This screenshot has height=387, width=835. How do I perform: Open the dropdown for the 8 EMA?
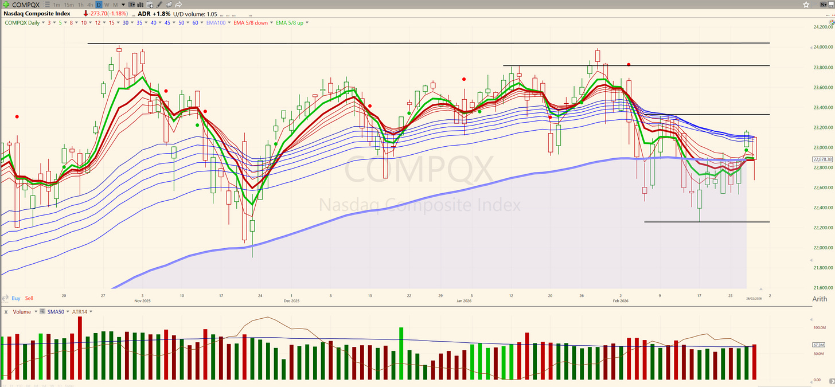pos(76,22)
